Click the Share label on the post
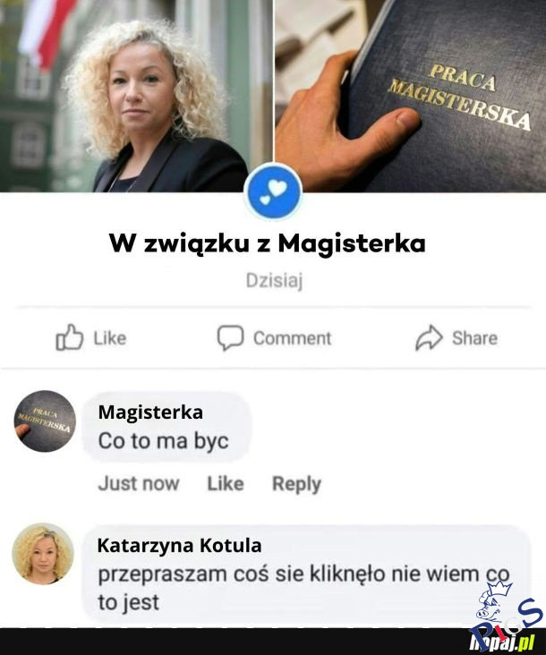Image resolution: width=546 pixels, height=655 pixels. pyautogui.click(x=475, y=338)
